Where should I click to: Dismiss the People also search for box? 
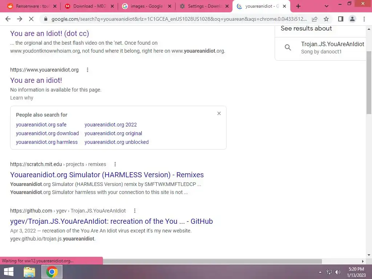(x=219, y=113)
